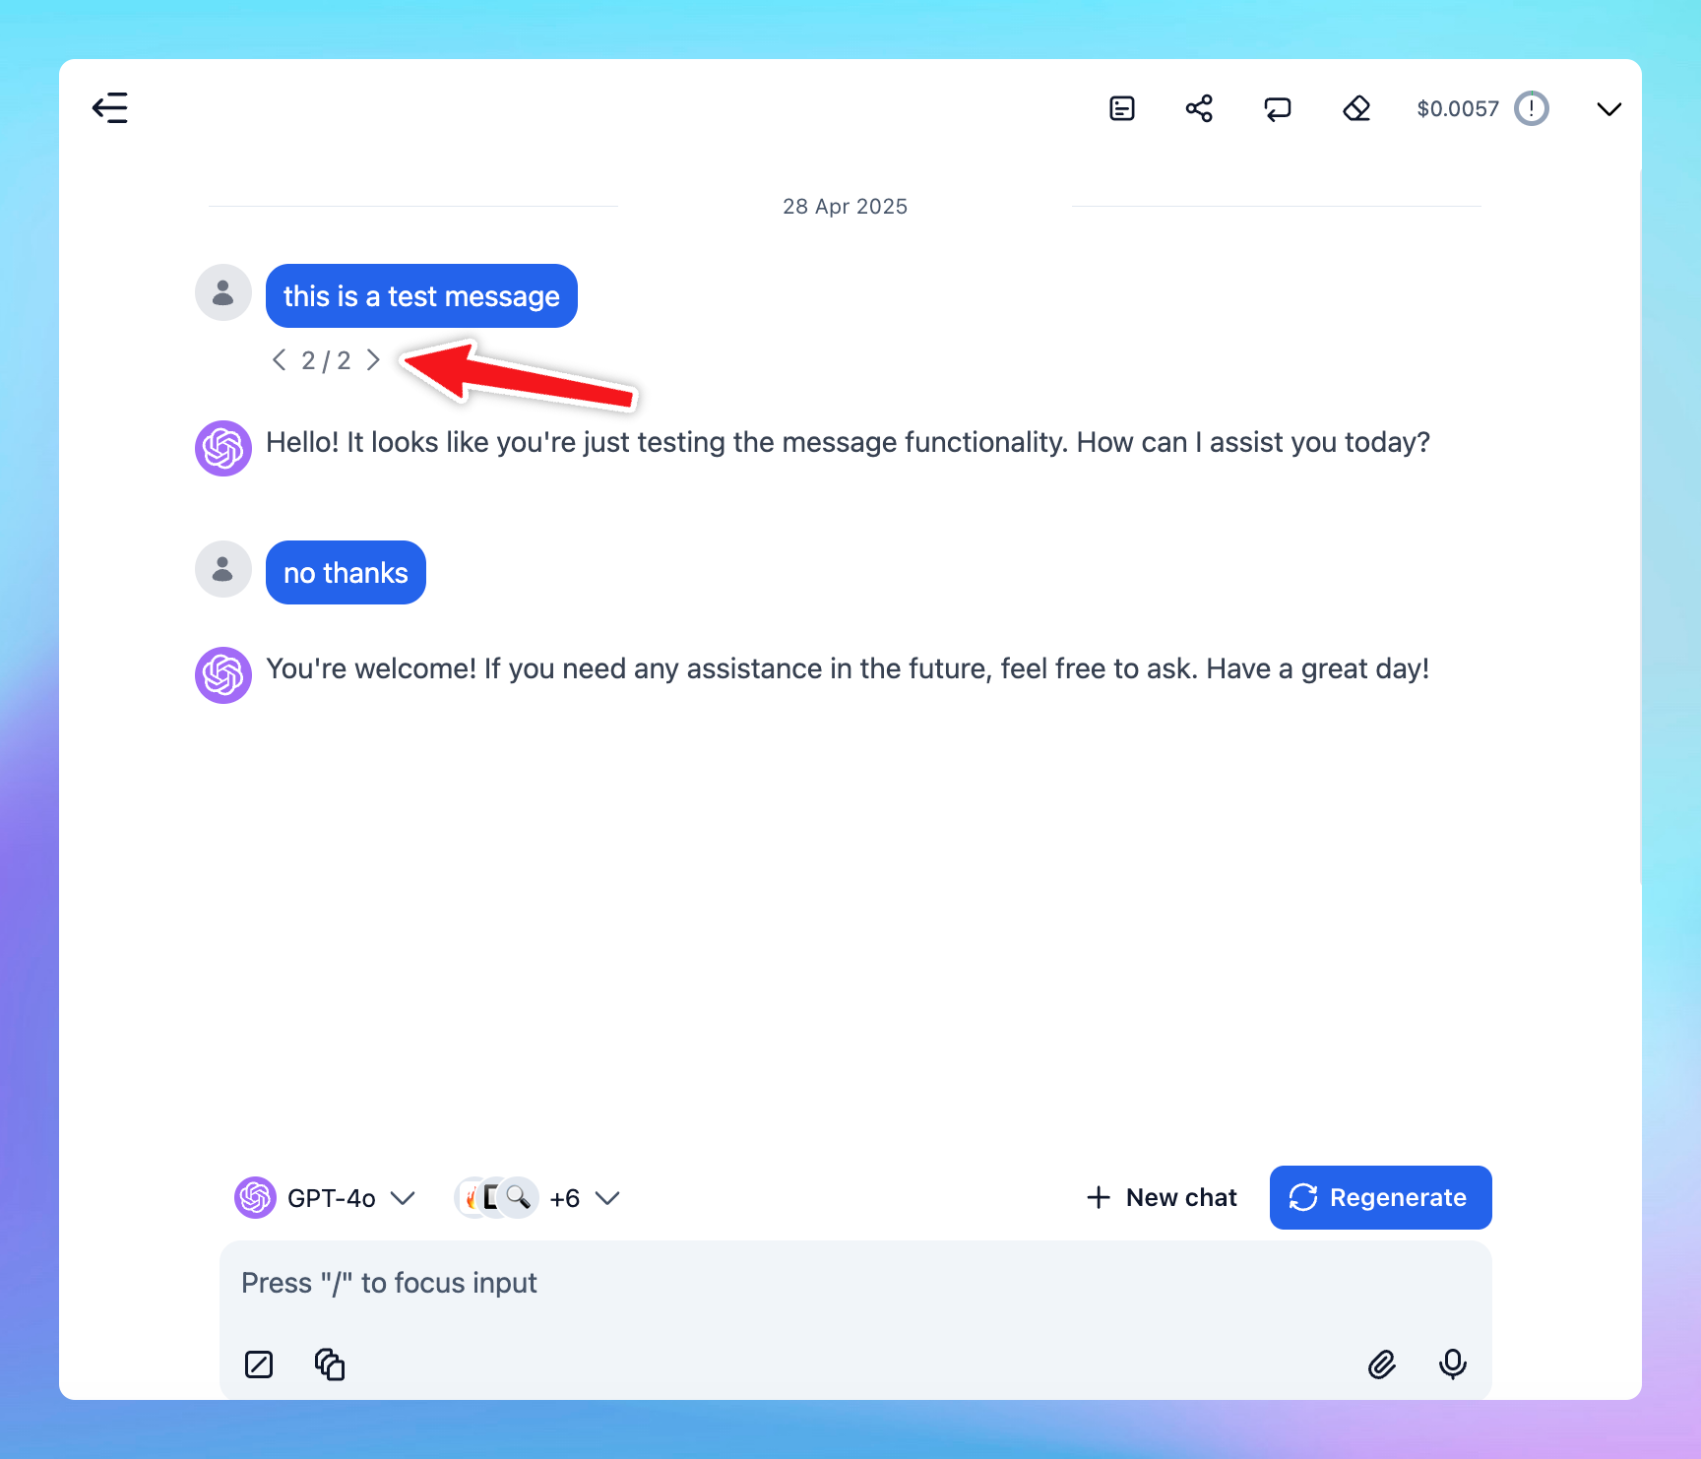1701x1459 pixels.
Task: Click the "You're welcome!" reply text
Action: click(848, 669)
